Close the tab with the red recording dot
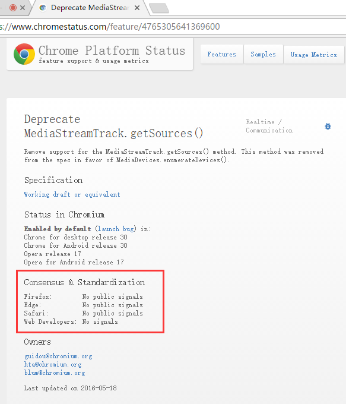Viewport: 346px width, 404px height. pyautogui.click(x=23, y=8)
